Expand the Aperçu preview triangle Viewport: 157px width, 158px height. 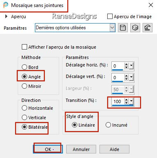6,17
